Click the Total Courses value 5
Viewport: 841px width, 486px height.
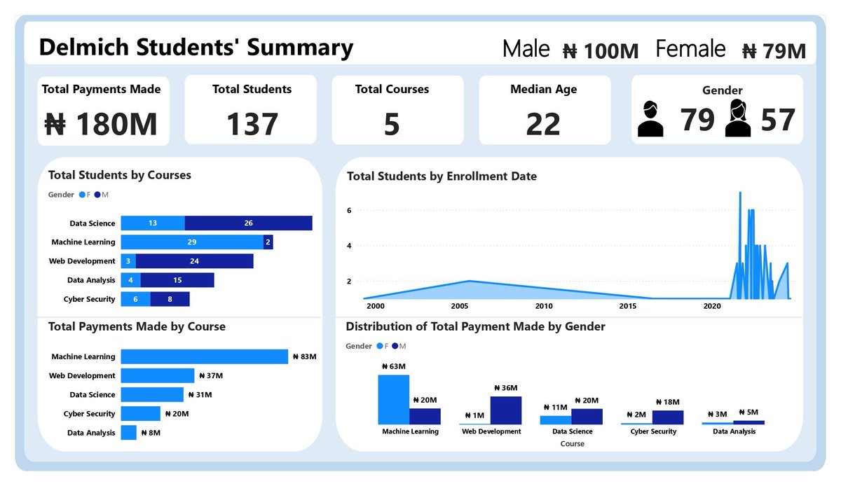[x=392, y=124]
